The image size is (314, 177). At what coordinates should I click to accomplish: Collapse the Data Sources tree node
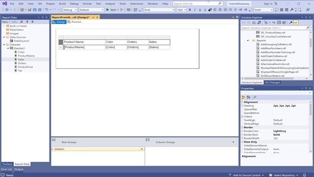4,37
